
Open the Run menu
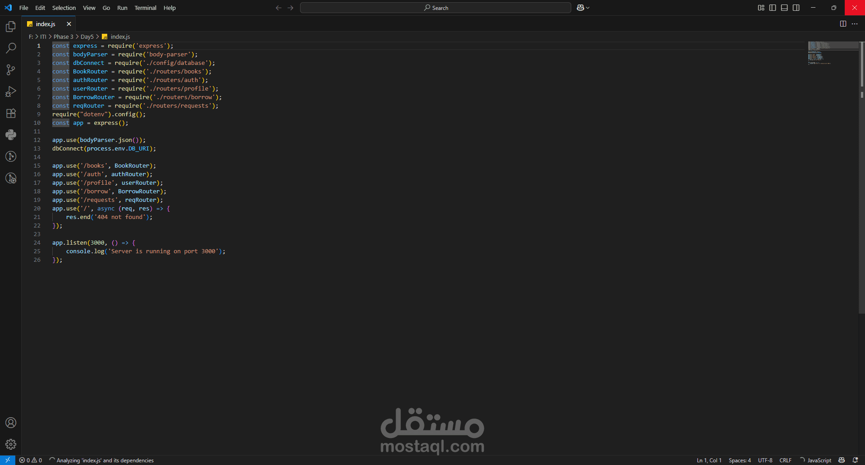[x=122, y=8]
